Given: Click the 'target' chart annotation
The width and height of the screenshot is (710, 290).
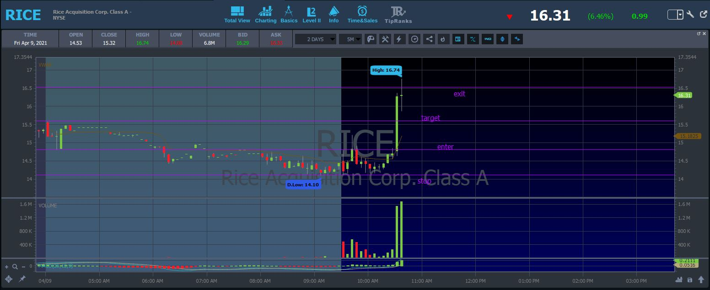Looking at the screenshot, I should click(x=430, y=118).
